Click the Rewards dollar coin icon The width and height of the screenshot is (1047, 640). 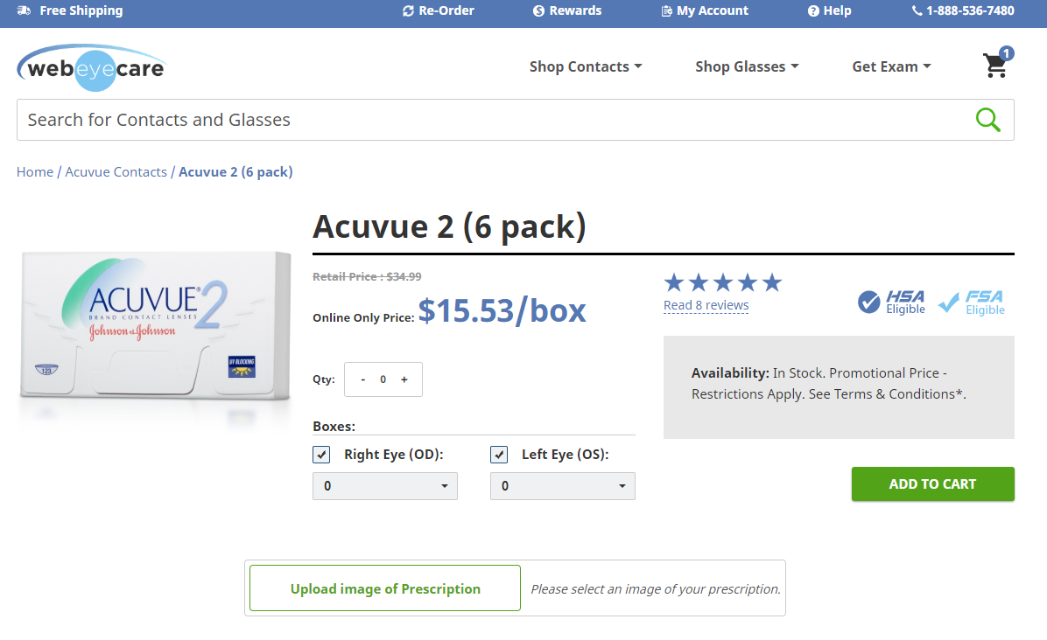[x=539, y=10]
